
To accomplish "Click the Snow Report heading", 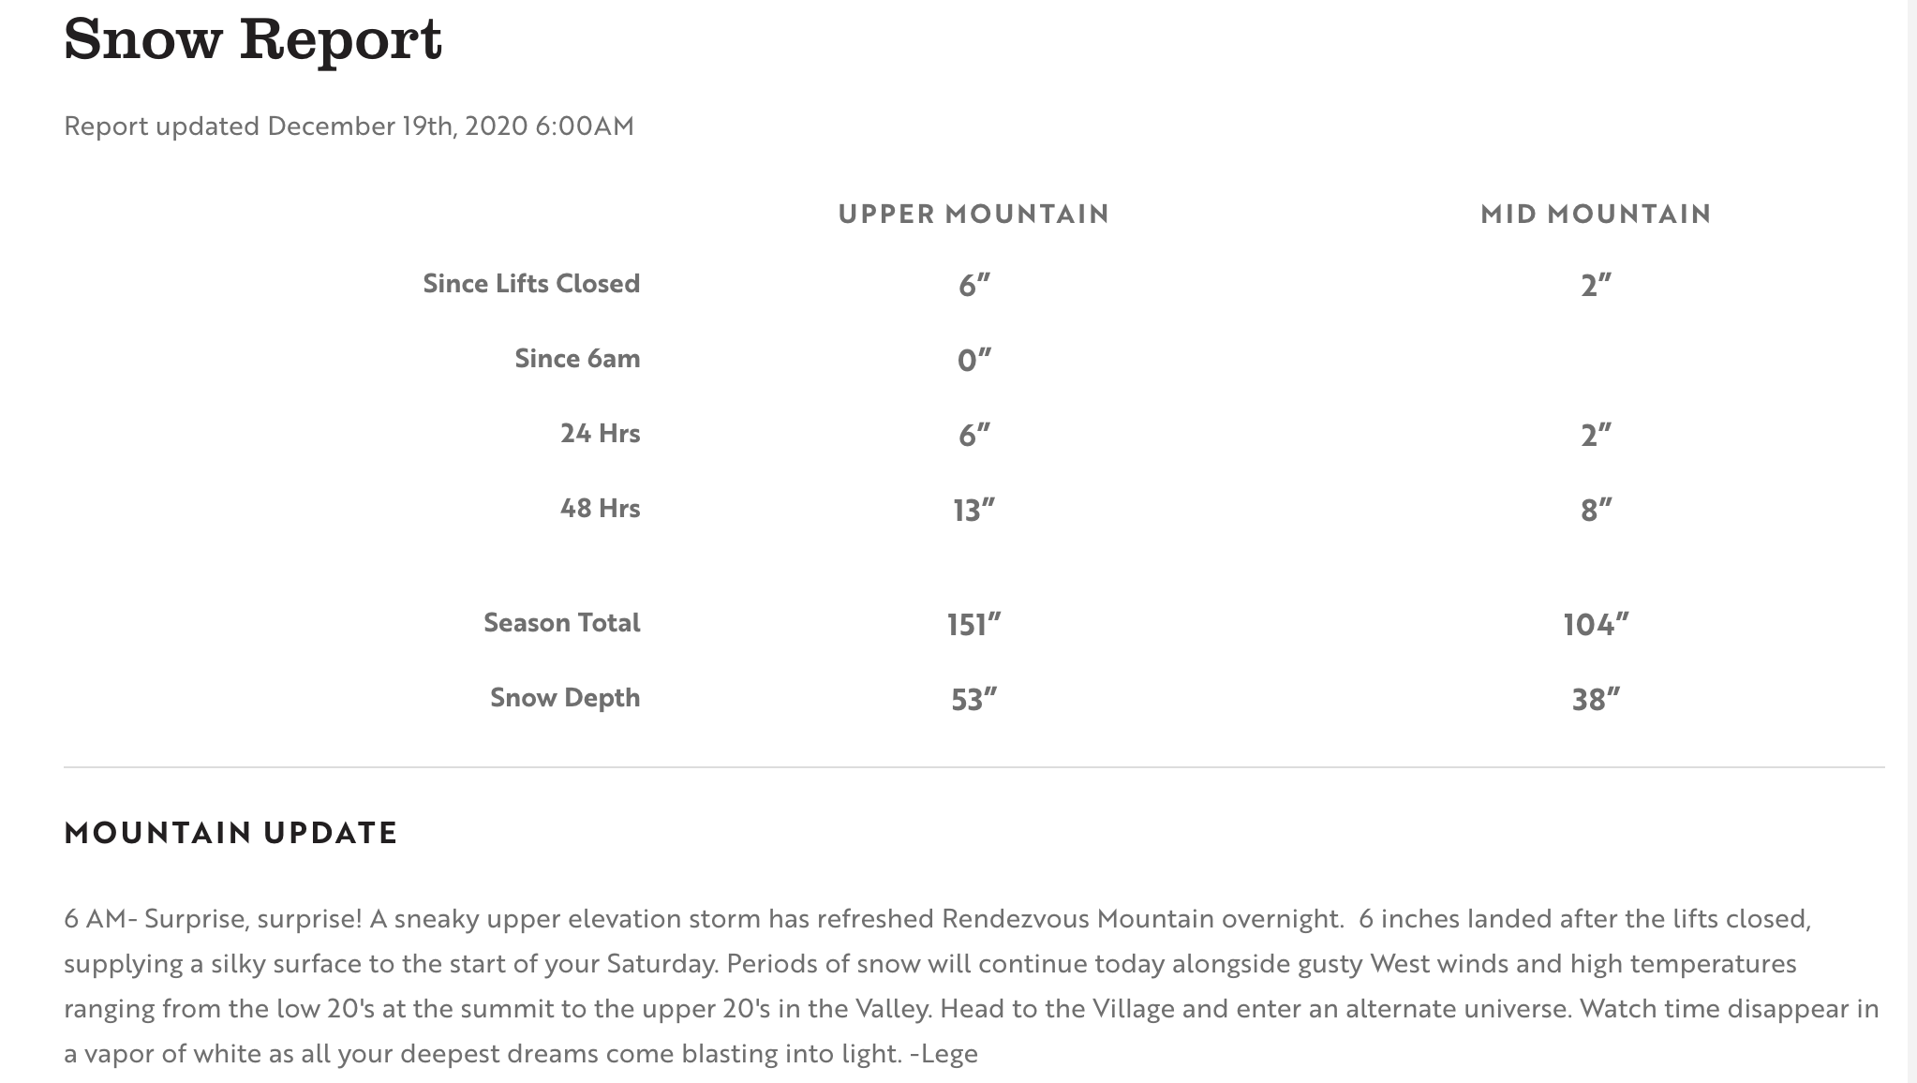I will [253, 39].
